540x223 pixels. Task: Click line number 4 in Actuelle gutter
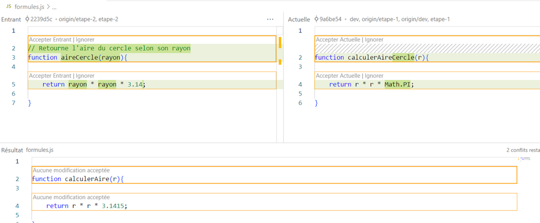tap(300, 84)
